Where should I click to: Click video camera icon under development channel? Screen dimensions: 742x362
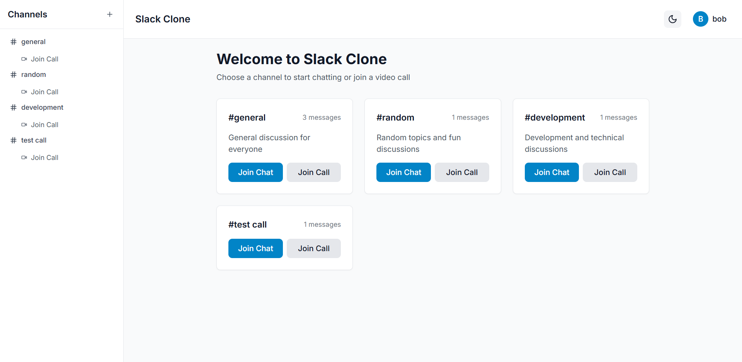point(24,125)
